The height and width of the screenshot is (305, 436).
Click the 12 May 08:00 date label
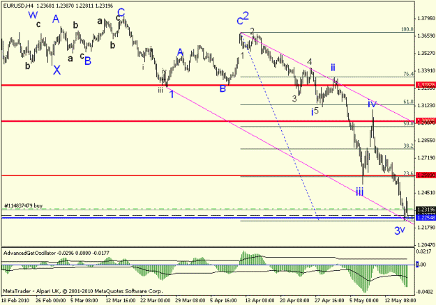400,301
